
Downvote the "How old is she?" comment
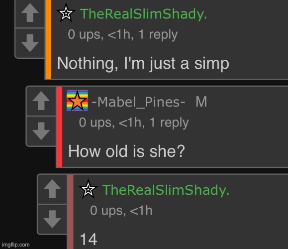click(41, 131)
